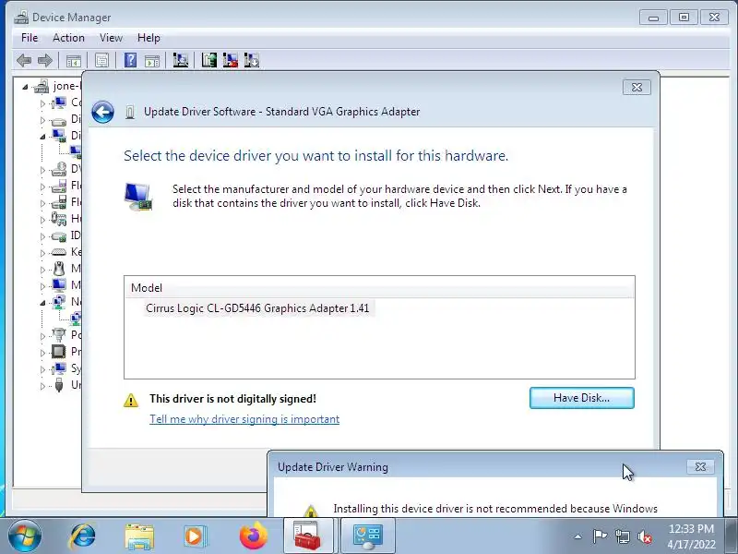Select the Mice category mouse icon in tree
This screenshot has width=738, height=554.
pos(59,269)
